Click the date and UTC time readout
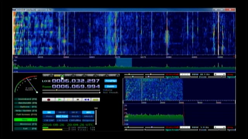The width and height of the screenshot is (248, 139). click(68, 125)
